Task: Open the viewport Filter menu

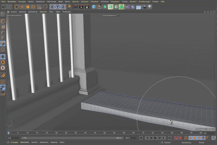Action: 51,12
